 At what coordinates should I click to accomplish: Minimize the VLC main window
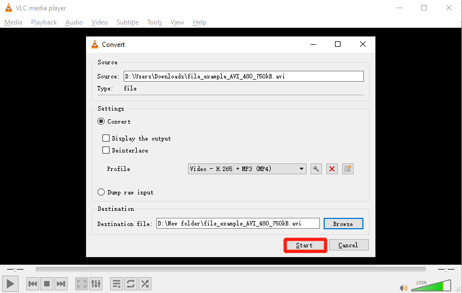(x=399, y=8)
